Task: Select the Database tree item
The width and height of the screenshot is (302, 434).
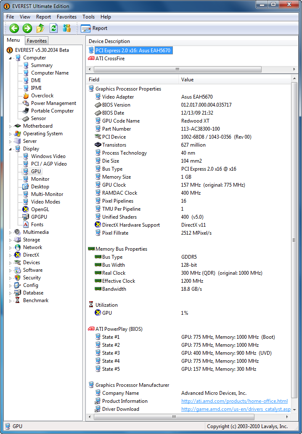Action: coord(33,293)
